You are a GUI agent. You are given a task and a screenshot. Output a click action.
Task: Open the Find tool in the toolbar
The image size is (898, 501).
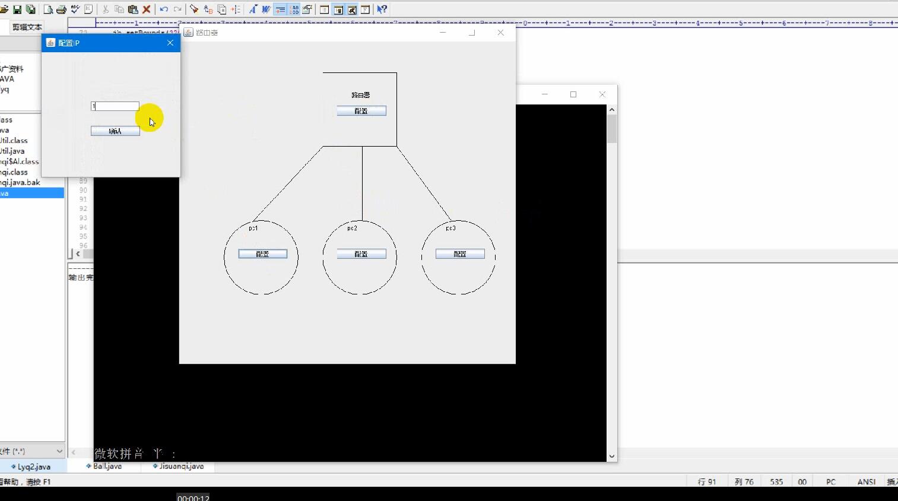point(194,9)
